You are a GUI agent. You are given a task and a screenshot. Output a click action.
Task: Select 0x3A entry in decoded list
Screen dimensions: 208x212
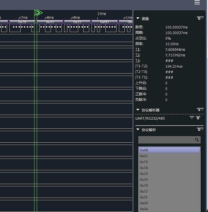coord(169,168)
